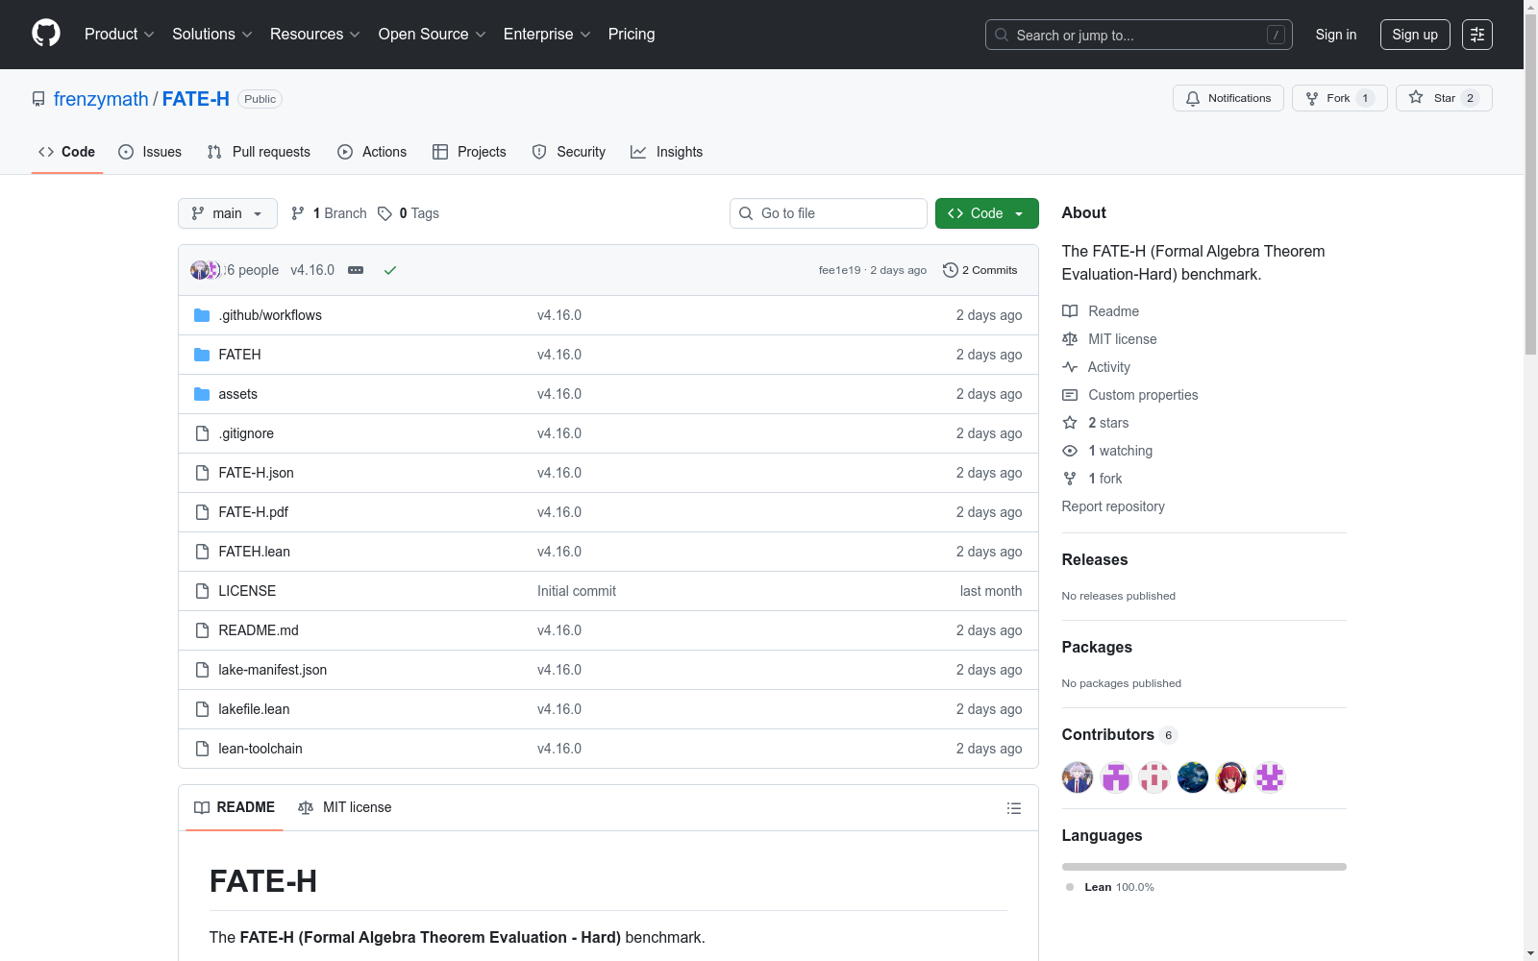Open the Resources dropdown
Screen dimensions: 1538x961
pos(314,35)
